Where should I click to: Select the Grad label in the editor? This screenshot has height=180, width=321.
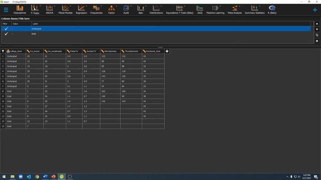click(34, 33)
